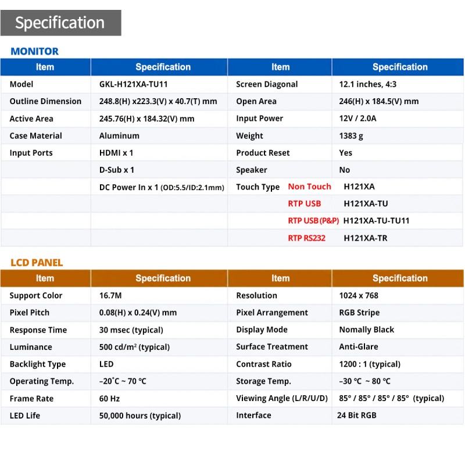The width and height of the screenshot is (465, 465).
Task: Select the Luminance value 500 cd/m² (typical)
Action: pyautogui.click(x=134, y=347)
